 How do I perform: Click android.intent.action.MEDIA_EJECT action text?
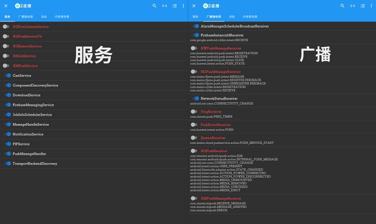point(215,190)
